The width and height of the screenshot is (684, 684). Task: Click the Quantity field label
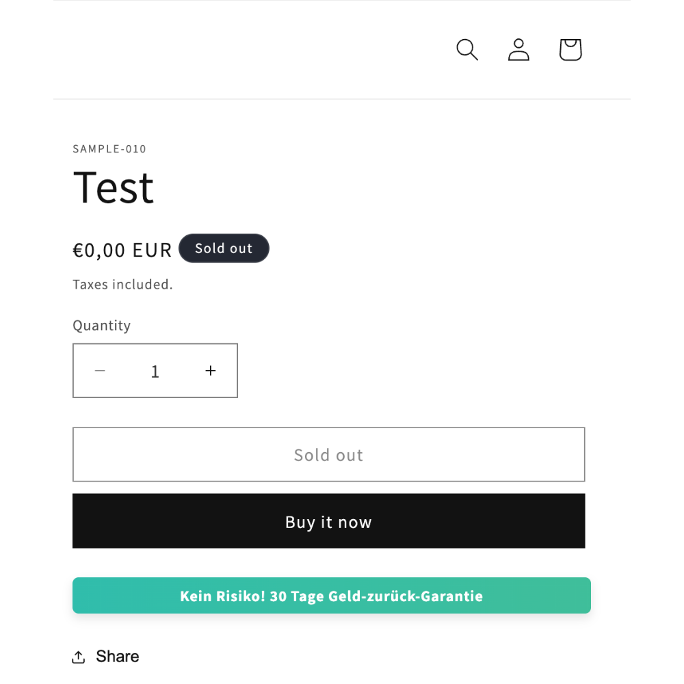[x=102, y=326]
